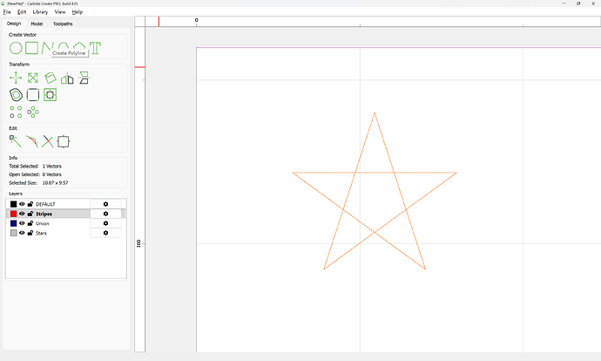The image size is (601, 361).
Task: Click the Create Text tool
Action: (96, 48)
